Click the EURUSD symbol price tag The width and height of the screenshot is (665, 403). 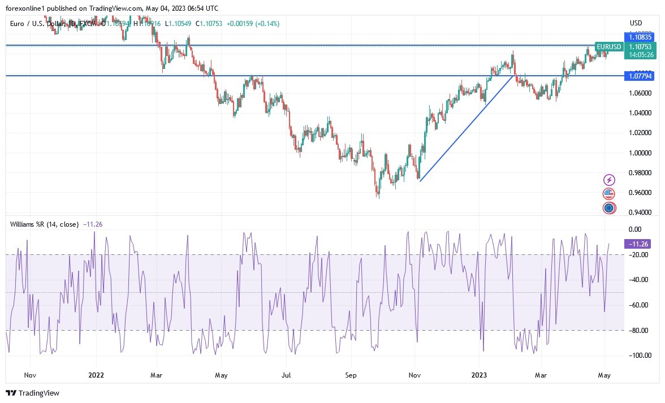click(609, 46)
